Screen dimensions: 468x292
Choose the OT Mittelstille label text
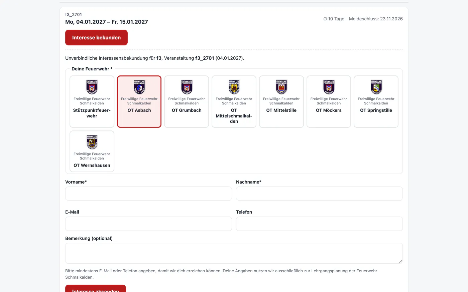(x=281, y=110)
